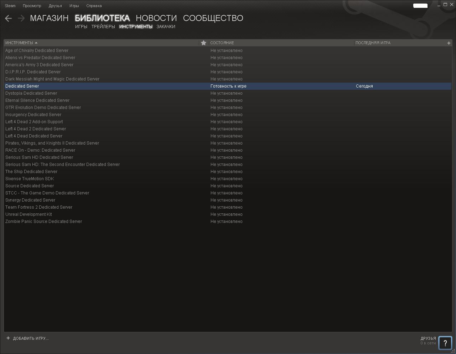Select Serious Sam HD: The Second Encounter server
The height and width of the screenshot is (354, 456).
pyautogui.click(x=228, y=165)
